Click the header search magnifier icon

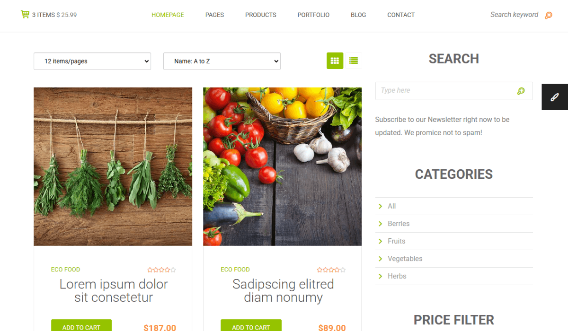[549, 15]
